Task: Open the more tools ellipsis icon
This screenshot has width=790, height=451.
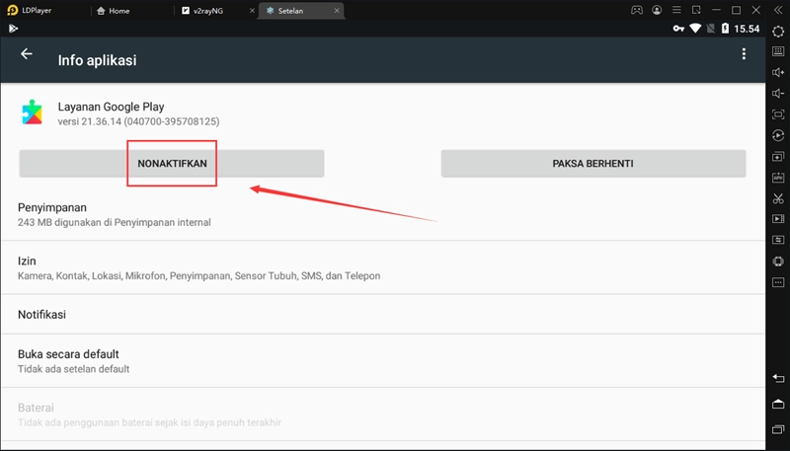Action: 778,282
